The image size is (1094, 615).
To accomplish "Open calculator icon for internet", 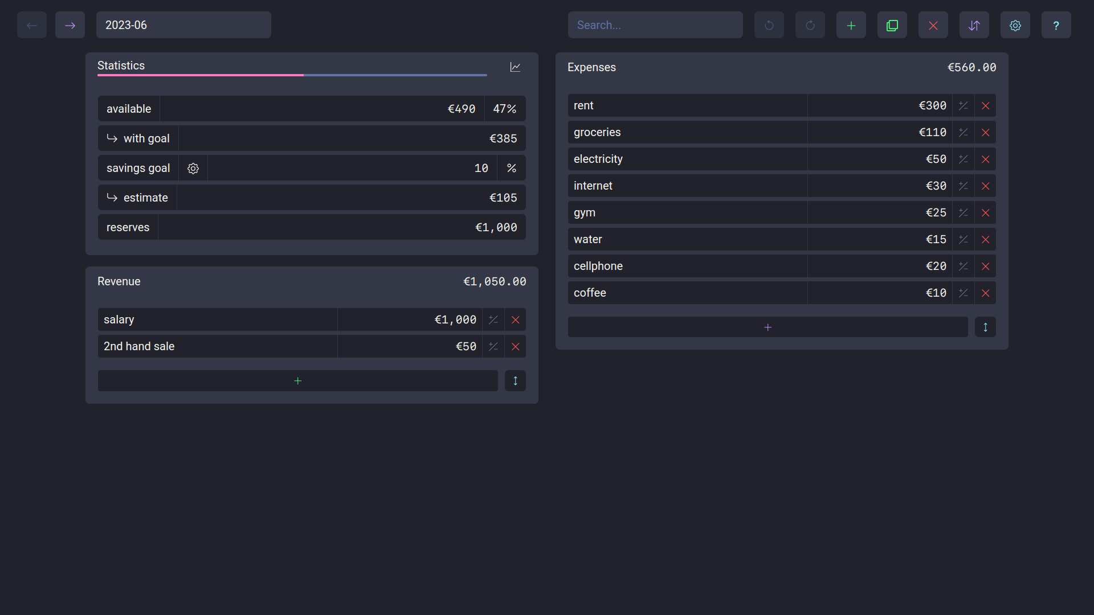I will [963, 186].
